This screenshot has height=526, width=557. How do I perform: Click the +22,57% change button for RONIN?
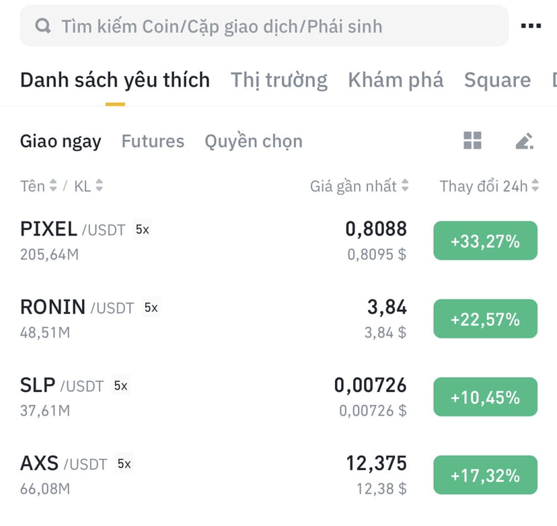pyautogui.click(x=485, y=319)
